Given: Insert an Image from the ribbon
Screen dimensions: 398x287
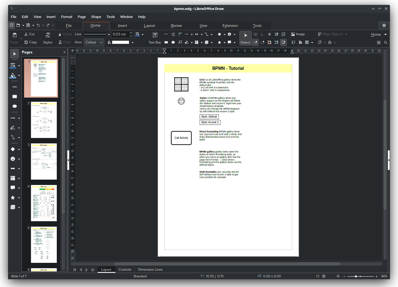Looking at the screenshot, I should tap(298, 34).
